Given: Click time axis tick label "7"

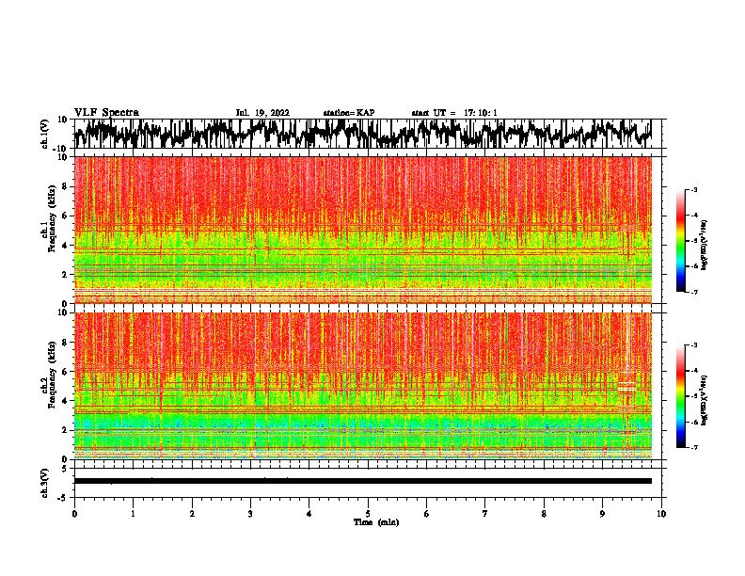Looking at the screenshot, I should click(x=485, y=514).
